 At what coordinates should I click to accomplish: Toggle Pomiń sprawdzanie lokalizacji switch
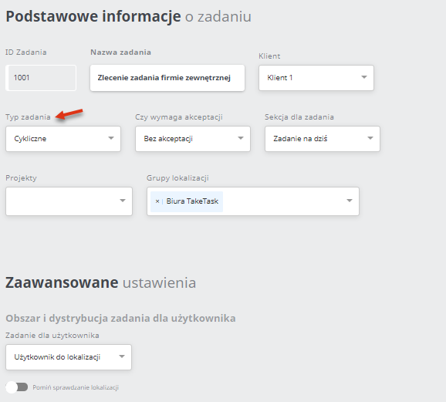click(17, 387)
